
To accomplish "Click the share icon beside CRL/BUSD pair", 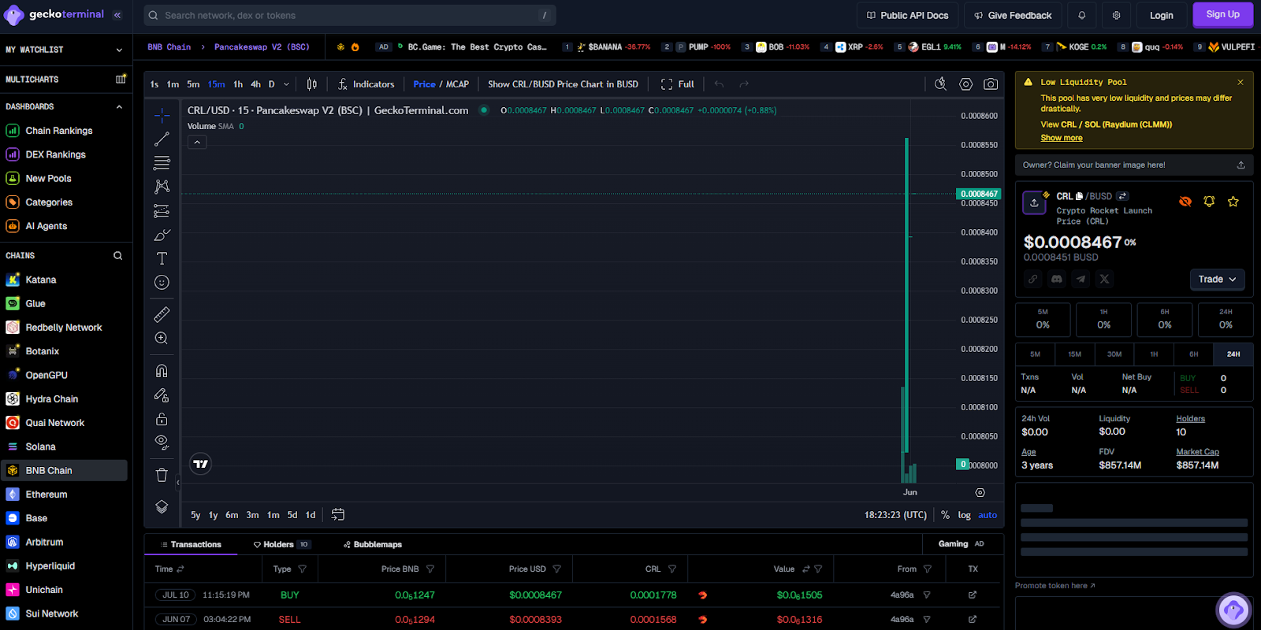I will tap(1034, 202).
